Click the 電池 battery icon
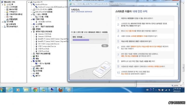 point(34,56)
